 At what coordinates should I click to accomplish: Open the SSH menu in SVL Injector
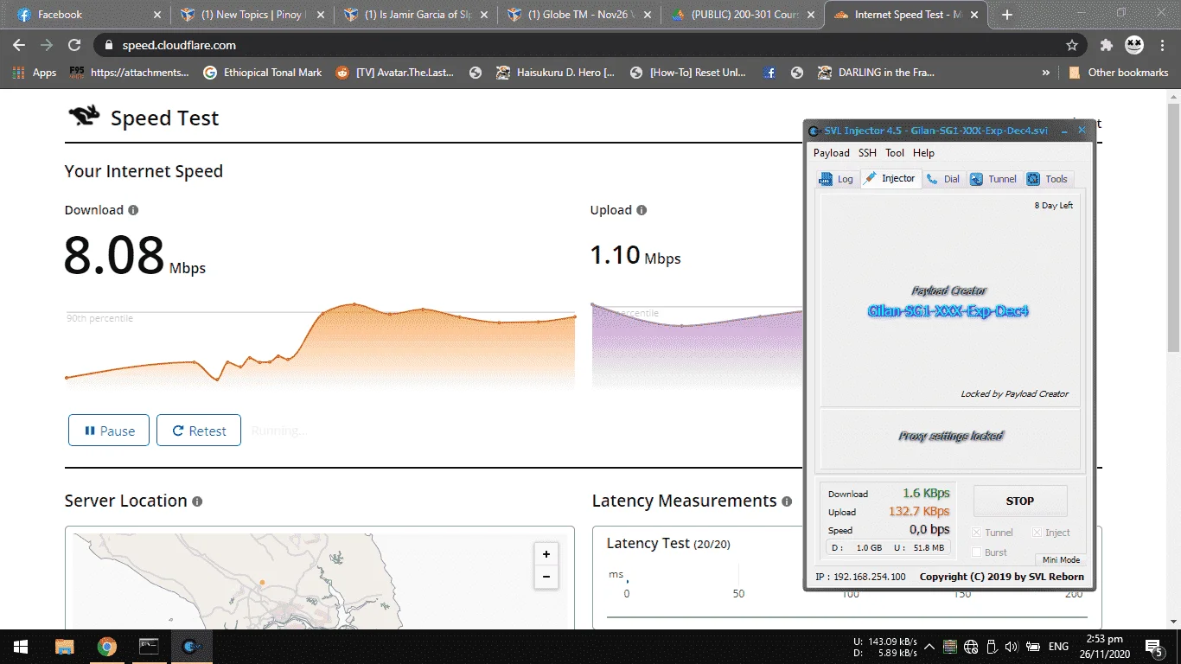867,153
